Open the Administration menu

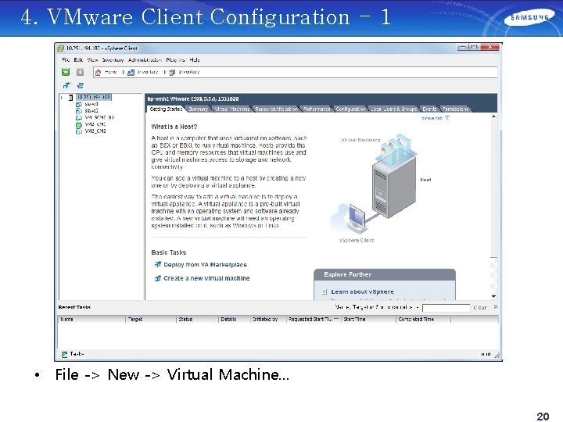pyautogui.click(x=145, y=60)
